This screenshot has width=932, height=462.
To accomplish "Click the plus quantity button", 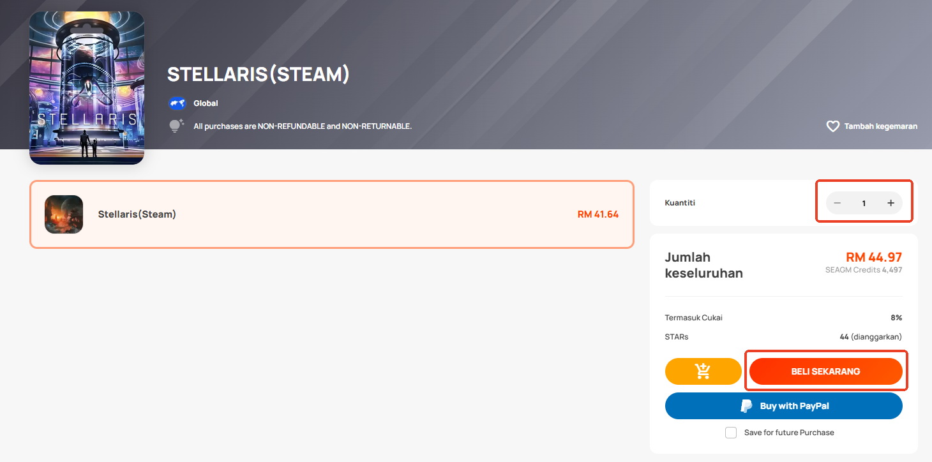I will [891, 203].
